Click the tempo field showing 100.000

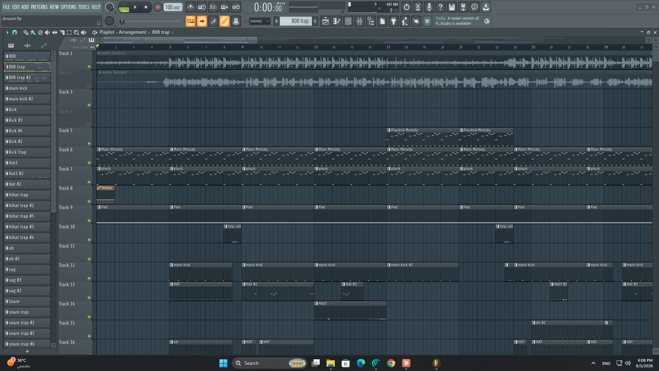click(x=173, y=7)
